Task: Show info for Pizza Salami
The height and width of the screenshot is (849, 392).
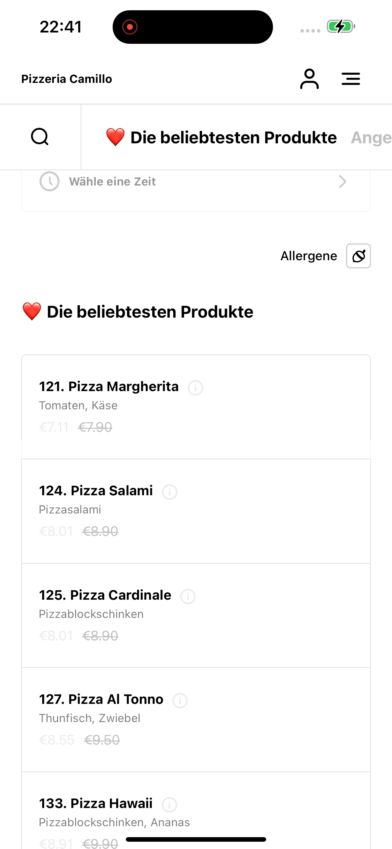Action: [170, 492]
